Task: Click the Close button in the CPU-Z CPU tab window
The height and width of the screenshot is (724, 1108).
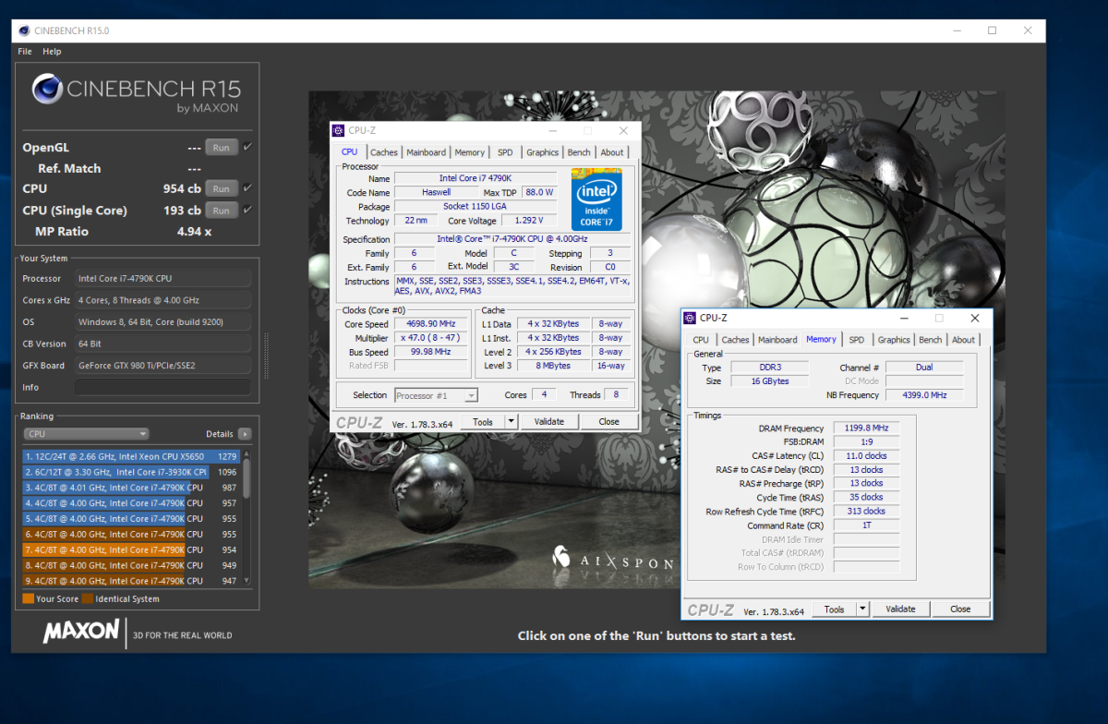Action: (x=608, y=421)
